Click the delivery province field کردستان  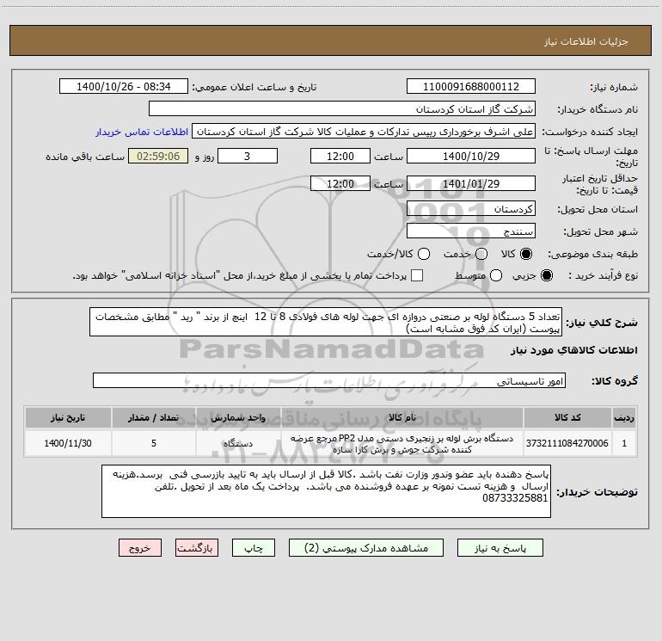(x=471, y=209)
